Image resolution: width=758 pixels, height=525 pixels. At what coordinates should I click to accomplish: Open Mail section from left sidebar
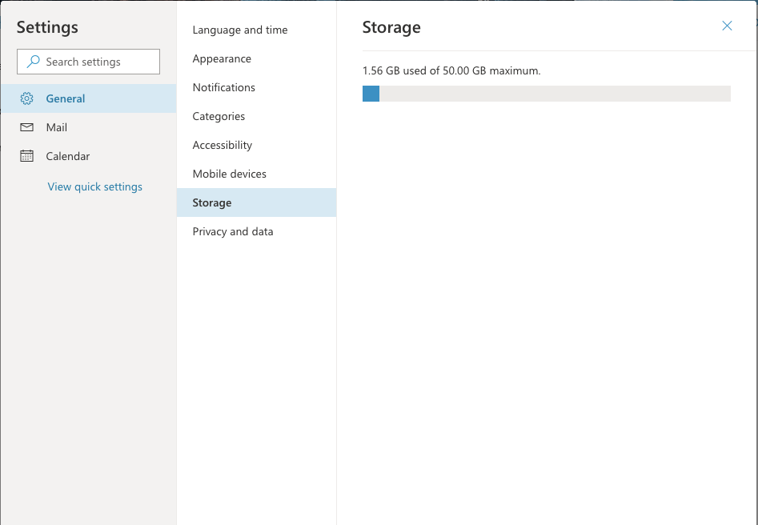56,126
